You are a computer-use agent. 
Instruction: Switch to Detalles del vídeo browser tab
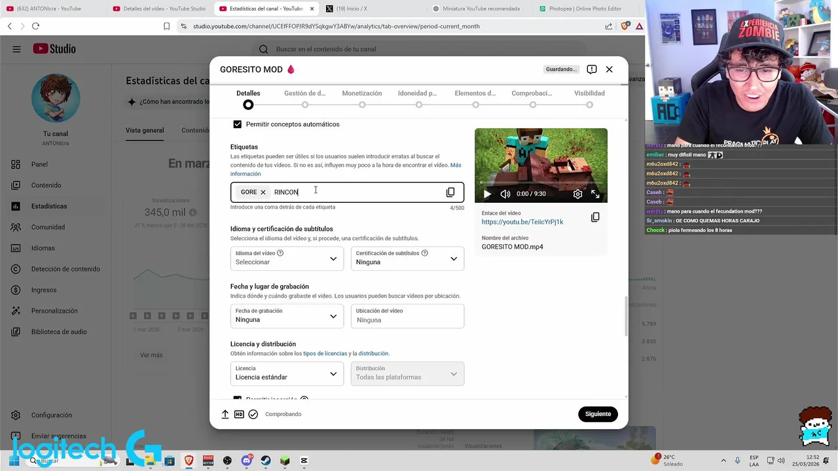point(160,9)
